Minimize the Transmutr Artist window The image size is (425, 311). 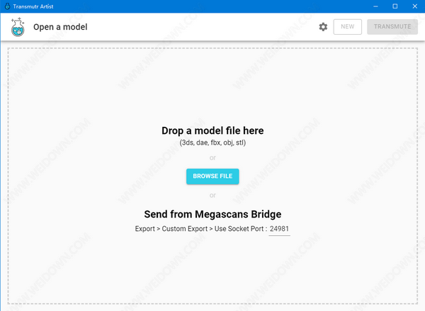(x=375, y=6)
